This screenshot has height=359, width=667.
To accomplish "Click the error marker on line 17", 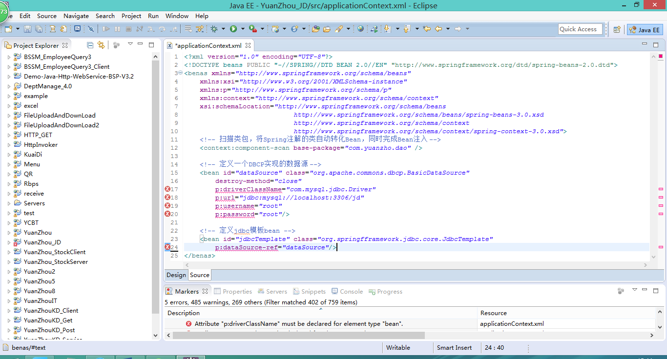I will coord(167,189).
